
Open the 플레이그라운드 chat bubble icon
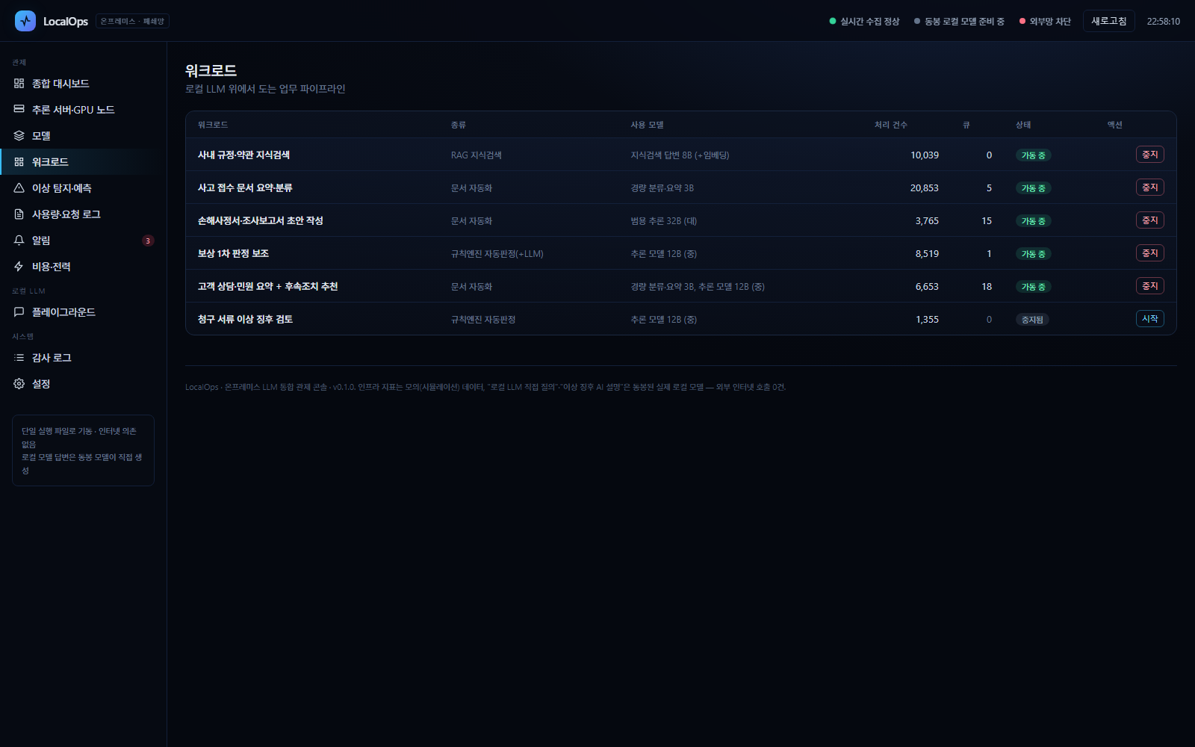point(19,312)
